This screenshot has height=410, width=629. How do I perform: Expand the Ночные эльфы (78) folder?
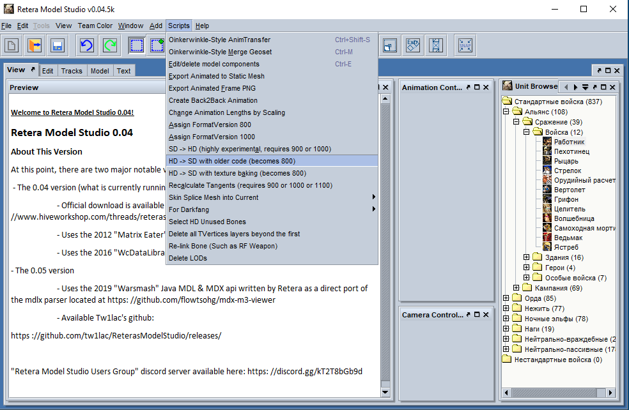pyautogui.click(x=506, y=319)
